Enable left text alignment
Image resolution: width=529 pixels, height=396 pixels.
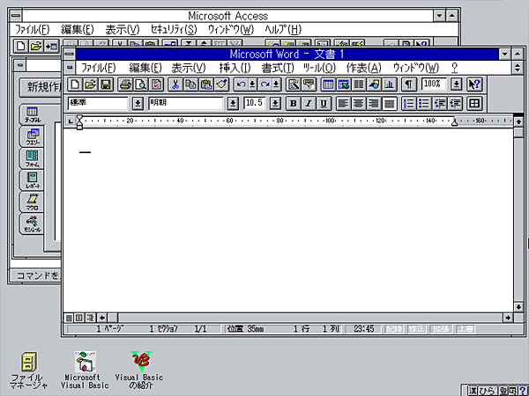coord(343,104)
